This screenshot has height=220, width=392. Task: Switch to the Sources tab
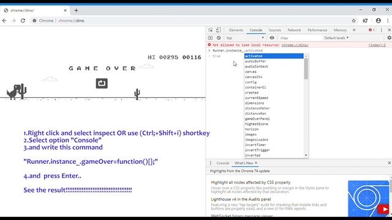[275, 30]
